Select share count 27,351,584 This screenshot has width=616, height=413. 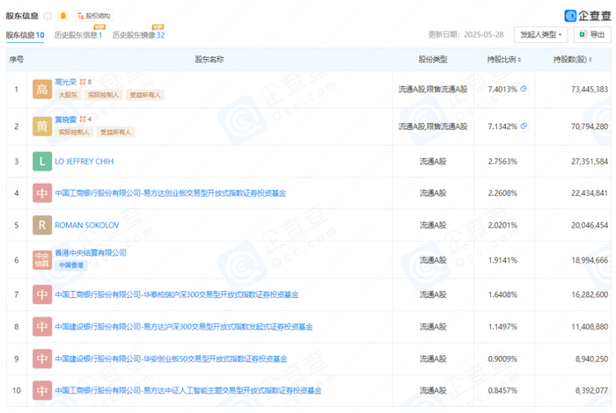590,162
